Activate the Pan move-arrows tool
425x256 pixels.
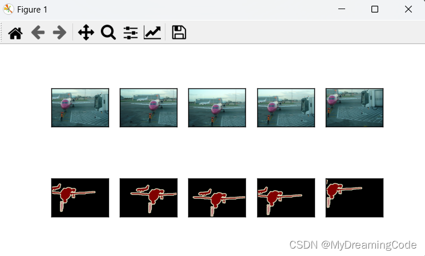pos(86,32)
